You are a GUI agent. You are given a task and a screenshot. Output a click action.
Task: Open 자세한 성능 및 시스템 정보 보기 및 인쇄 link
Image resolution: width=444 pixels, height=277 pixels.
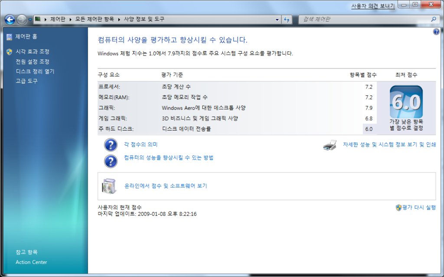tap(389, 144)
